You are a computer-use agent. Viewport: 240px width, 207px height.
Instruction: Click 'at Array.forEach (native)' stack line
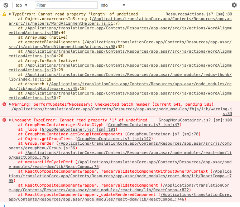[47, 61]
